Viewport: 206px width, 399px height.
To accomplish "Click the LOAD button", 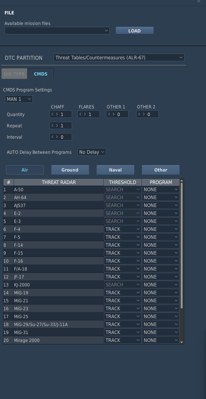I will [x=135, y=31].
